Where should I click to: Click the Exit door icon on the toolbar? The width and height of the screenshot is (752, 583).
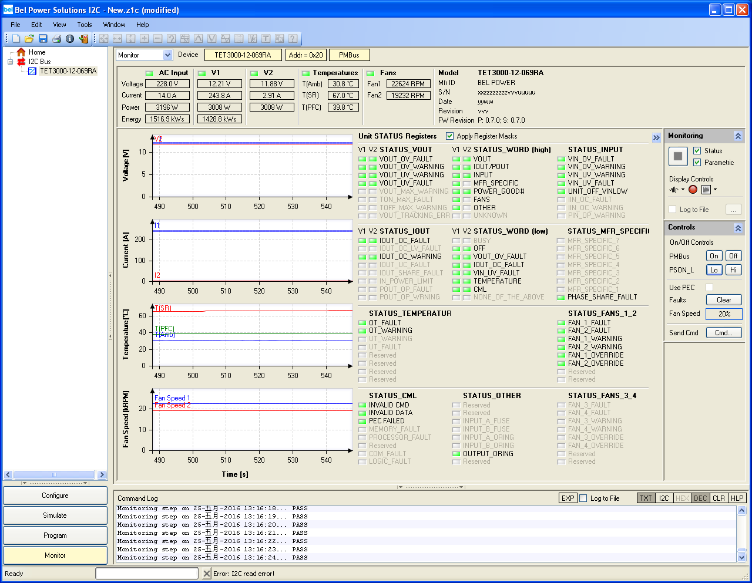(x=85, y=38)
